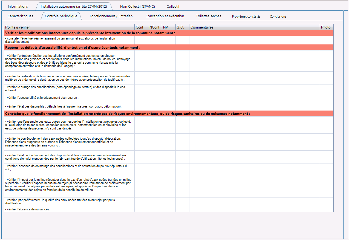The width and height of the screenshot is (349, 240).
Task: Click the Points à vérifier column header
Action: [x=69, y=27]
